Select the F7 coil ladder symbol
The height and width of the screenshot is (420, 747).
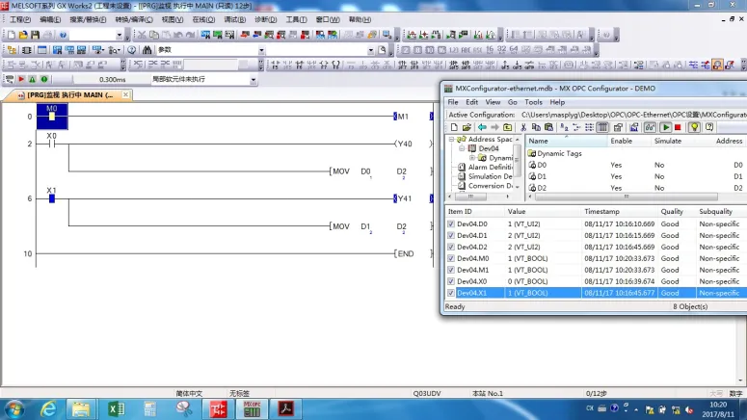[x=324, y=66]
